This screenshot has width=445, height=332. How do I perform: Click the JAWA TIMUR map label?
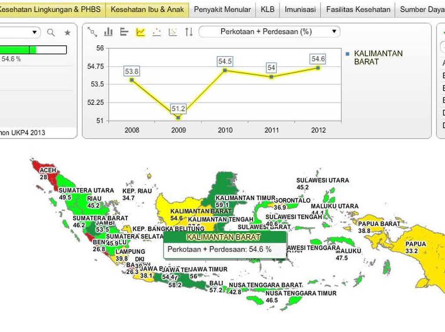(x=208, y=269)
